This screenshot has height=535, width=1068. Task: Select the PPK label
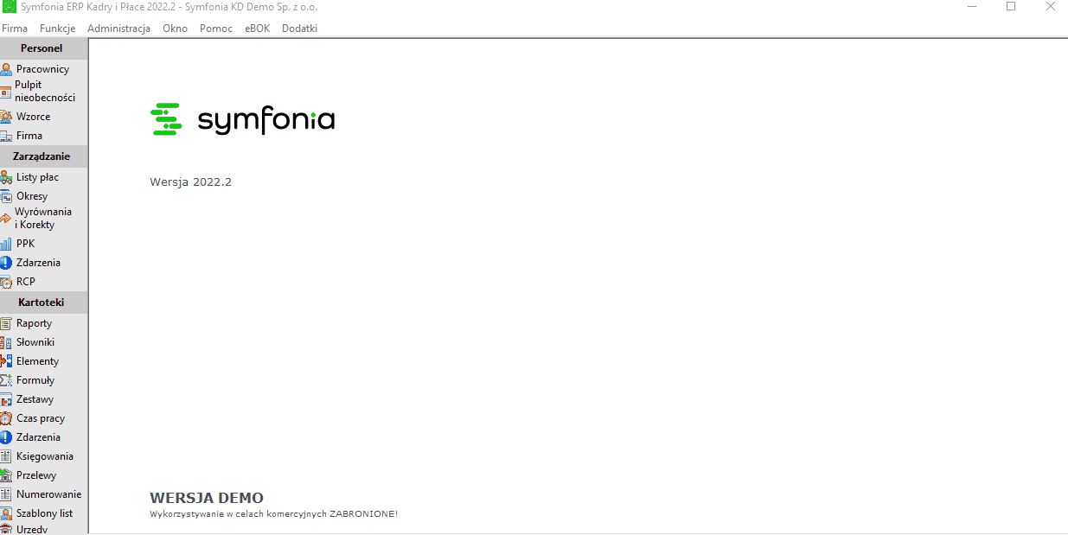[x=25, y=244]
